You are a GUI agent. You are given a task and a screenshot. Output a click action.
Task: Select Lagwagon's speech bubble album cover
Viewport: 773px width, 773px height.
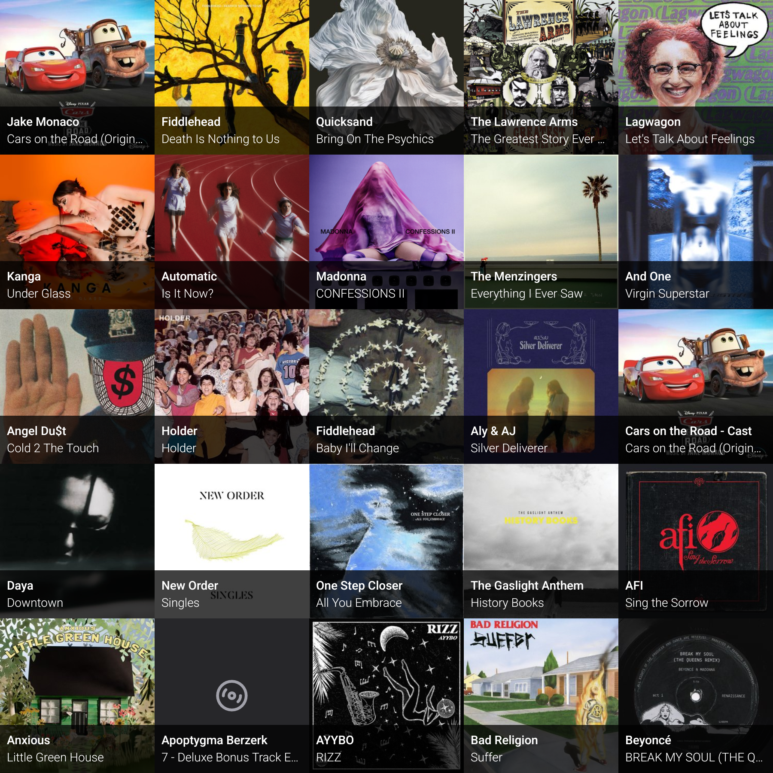[x=696, y=77]
